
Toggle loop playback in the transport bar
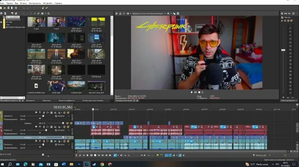coord(80,155)
